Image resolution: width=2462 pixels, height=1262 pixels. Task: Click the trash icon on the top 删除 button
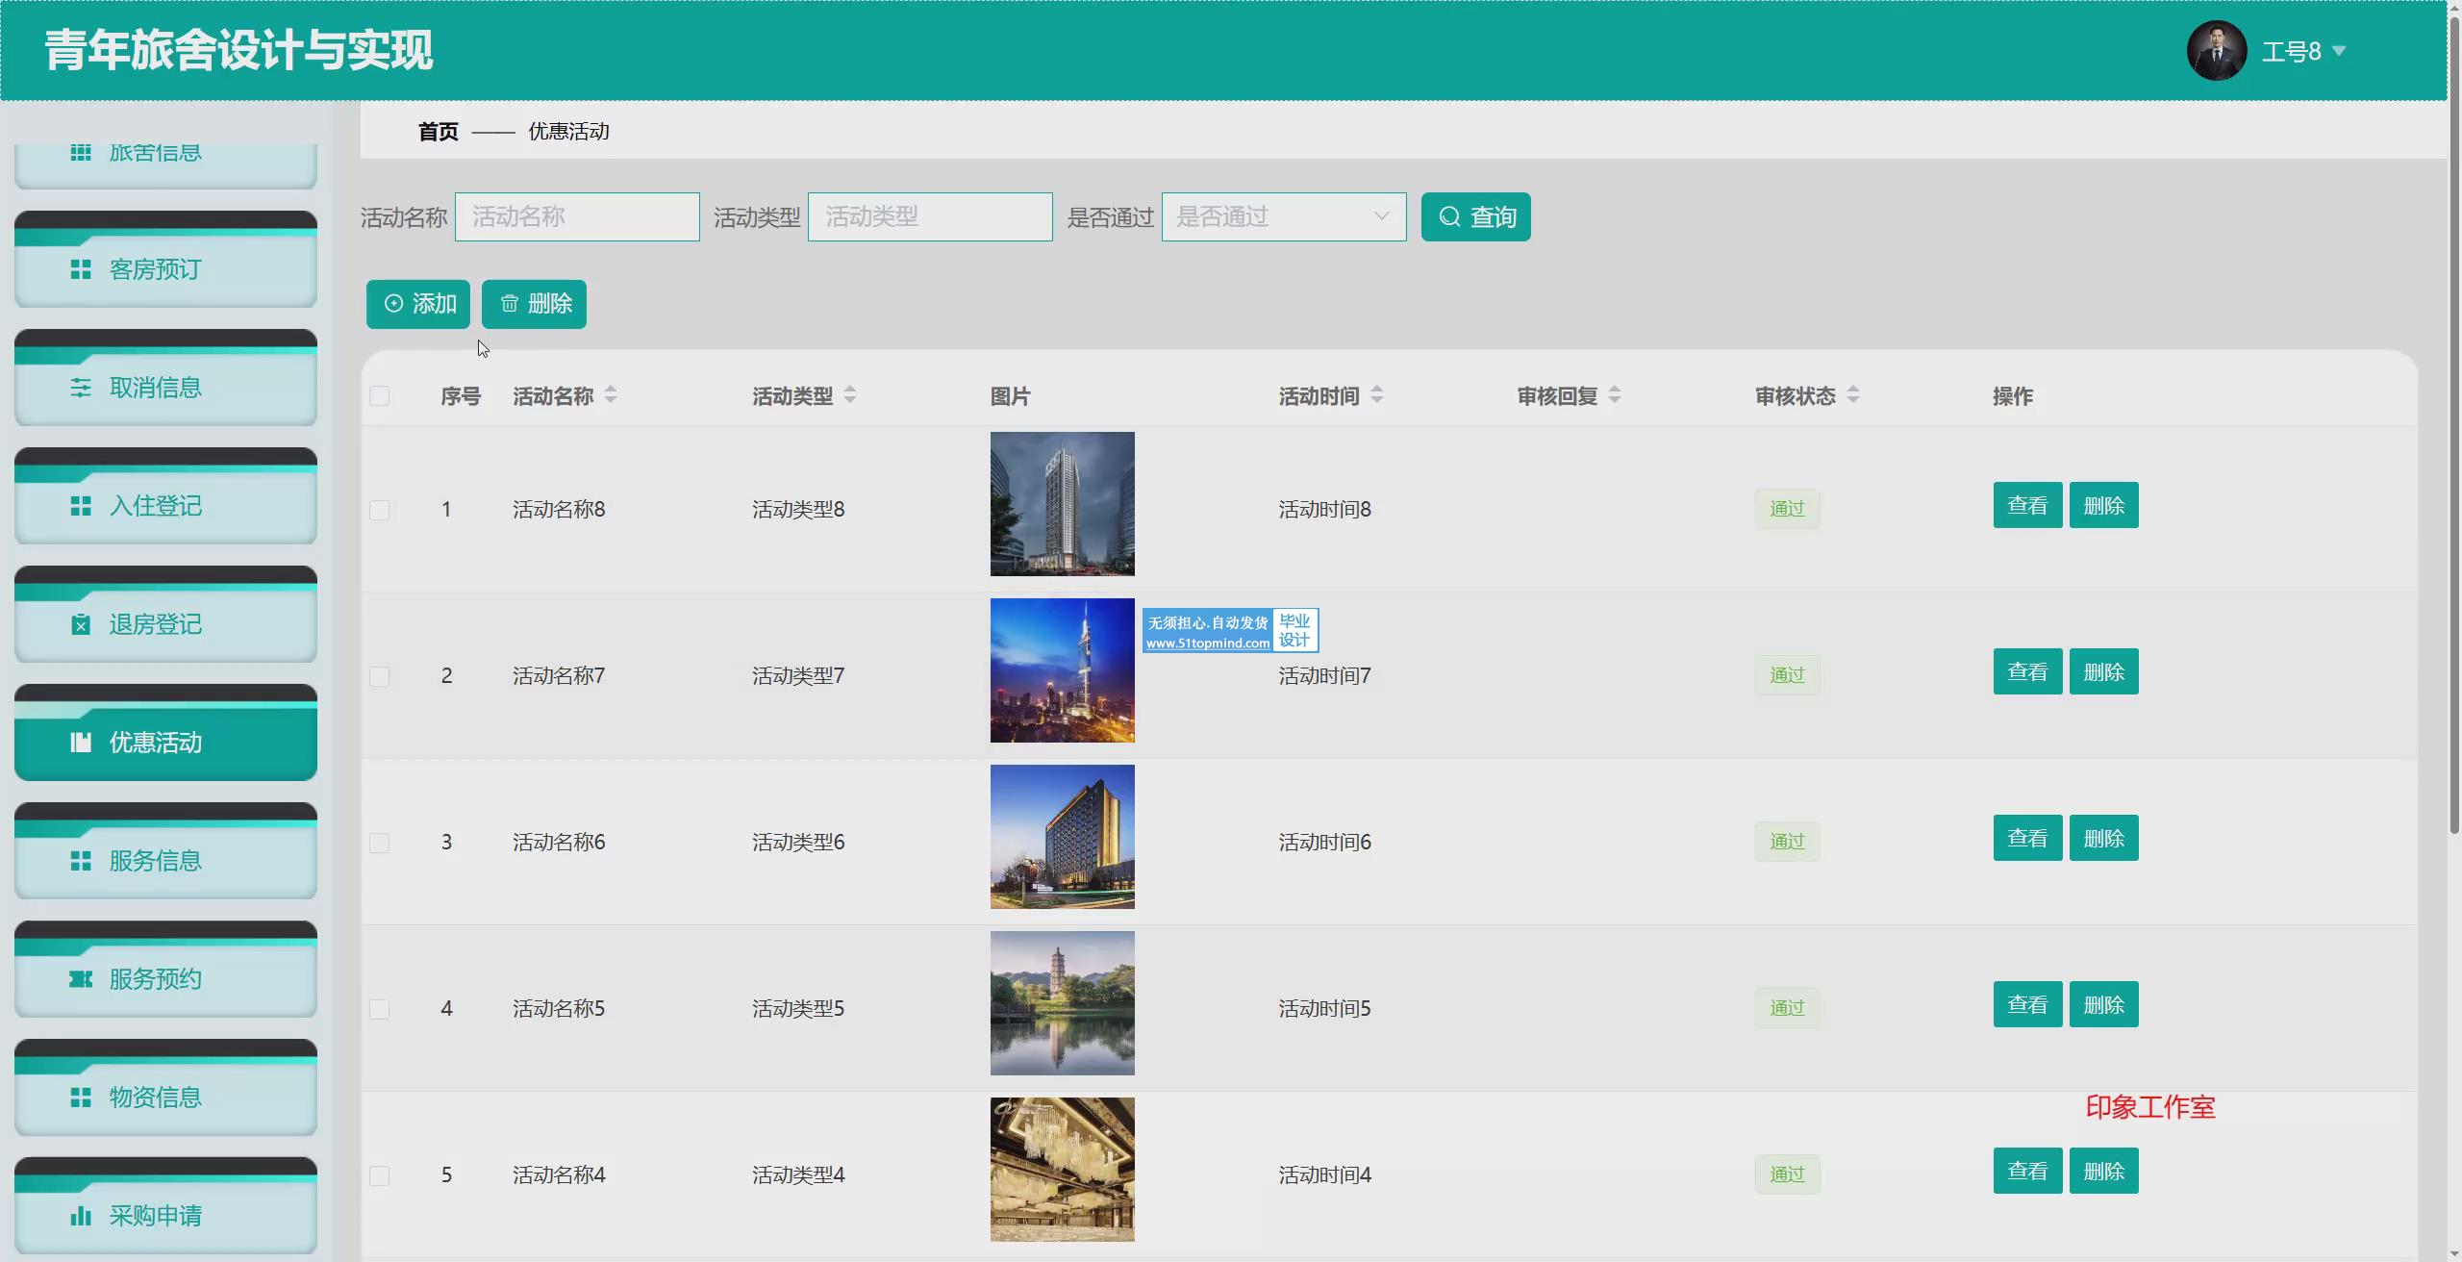click(509, 304)
